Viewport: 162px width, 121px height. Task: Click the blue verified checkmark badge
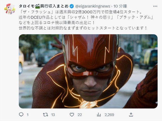point(72,6)
